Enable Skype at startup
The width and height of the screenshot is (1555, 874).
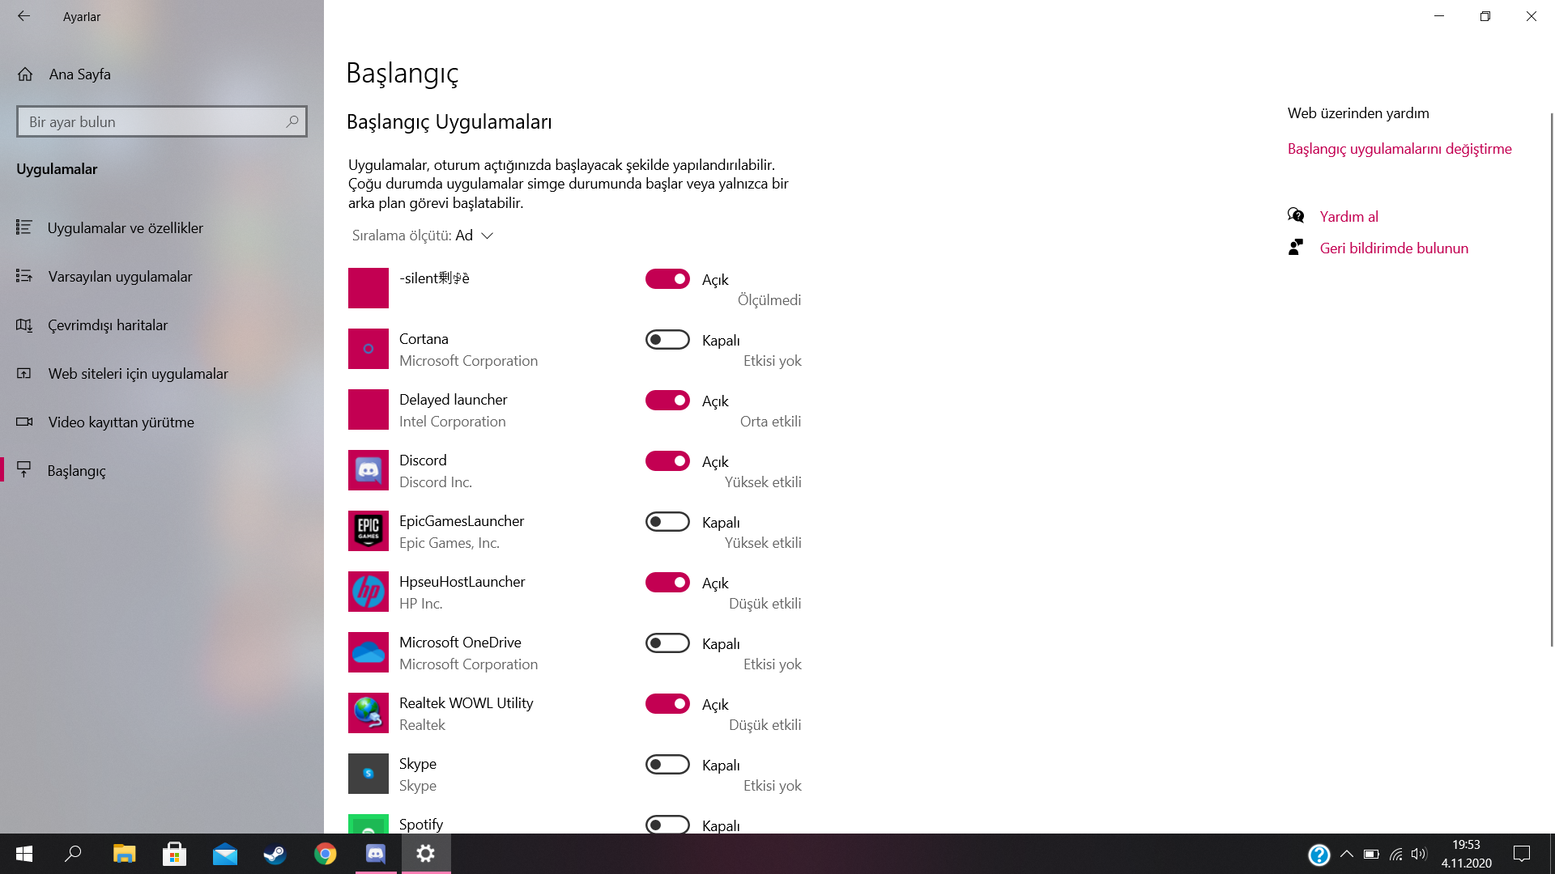tap(667, 764)
